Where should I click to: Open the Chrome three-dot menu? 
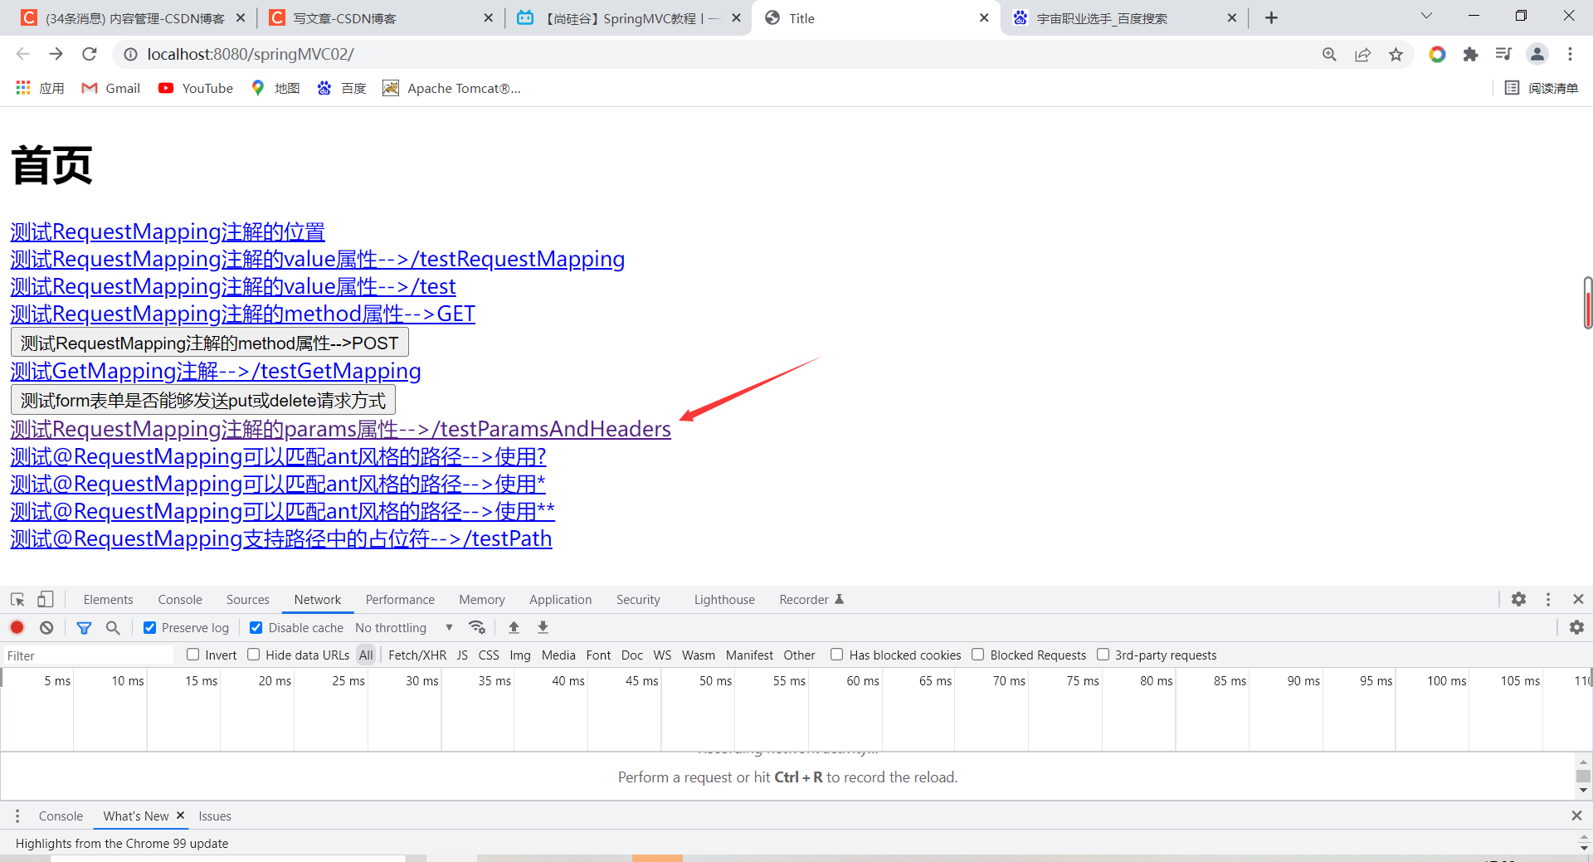click(x=1570, y=54)
